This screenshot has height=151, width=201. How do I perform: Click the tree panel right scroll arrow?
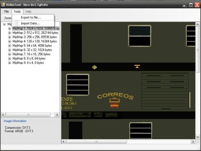click(57, 115)
